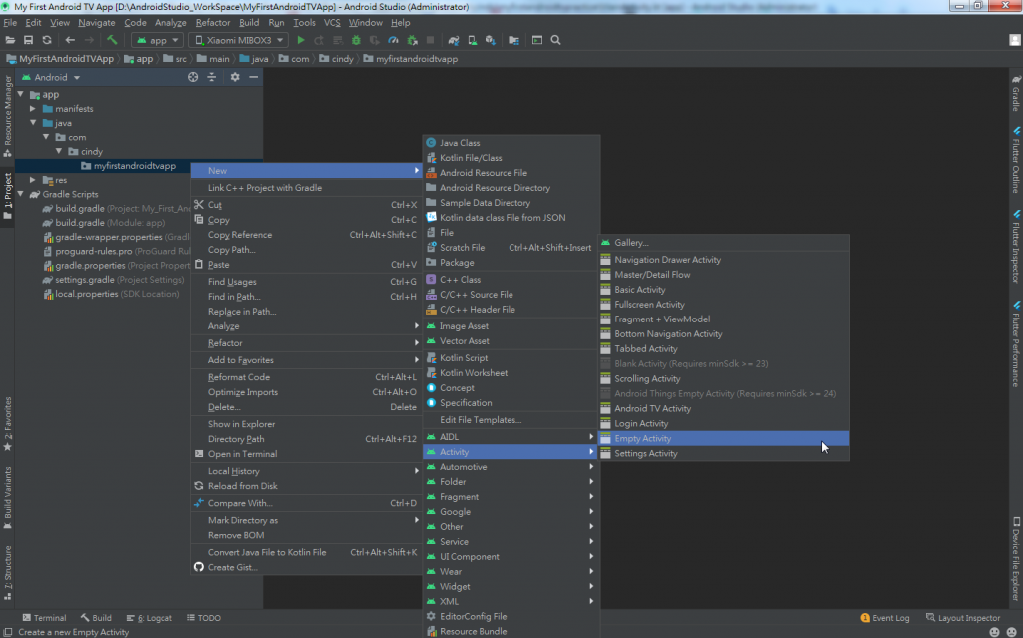The height and width of the screenshot is (638, 1023).
Task: Expand the res folder
Action: point(33,180)
